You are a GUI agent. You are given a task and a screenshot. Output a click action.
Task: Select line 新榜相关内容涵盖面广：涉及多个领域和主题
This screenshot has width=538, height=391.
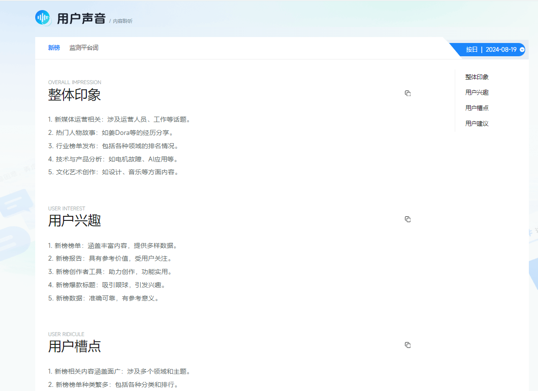coord(119,371)
